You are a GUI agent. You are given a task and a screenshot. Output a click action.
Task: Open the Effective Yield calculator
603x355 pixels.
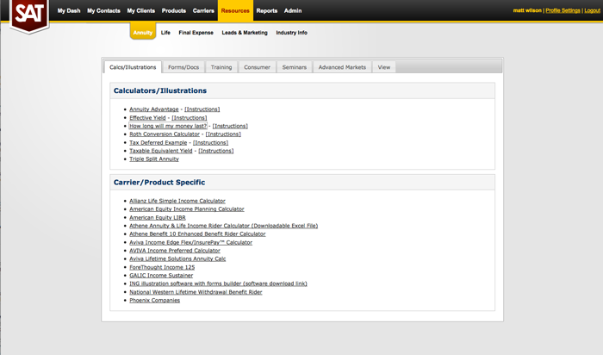pos(147,118)
